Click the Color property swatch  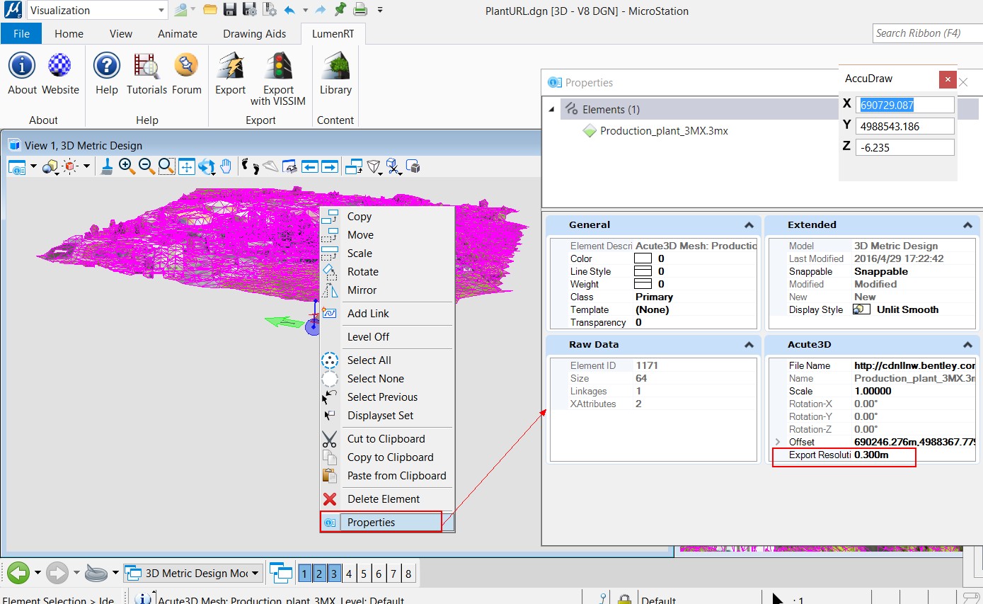[x=643, y=259]
